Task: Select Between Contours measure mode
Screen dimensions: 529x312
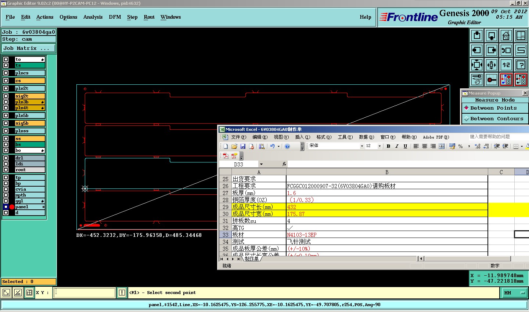Action: (495, 119)
